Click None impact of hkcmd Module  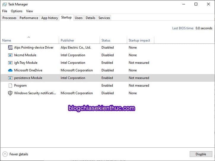133,55
